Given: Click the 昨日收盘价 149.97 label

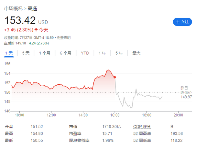Looking at the screenshot, I should [186, 92].
